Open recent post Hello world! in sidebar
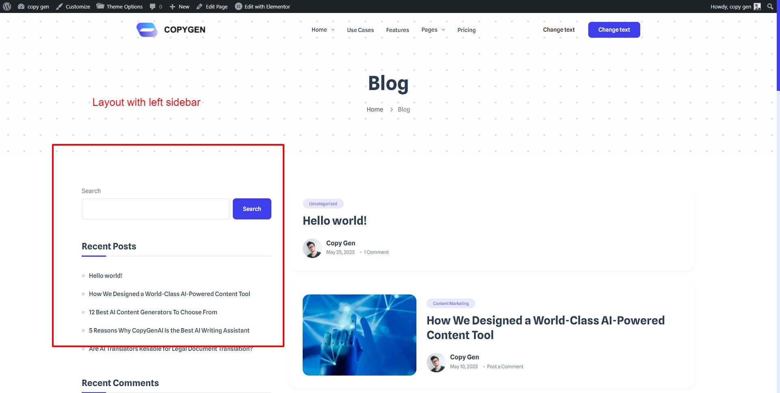Image resolution: width=780 pixels, height=393 pixels. click(106, 276)
